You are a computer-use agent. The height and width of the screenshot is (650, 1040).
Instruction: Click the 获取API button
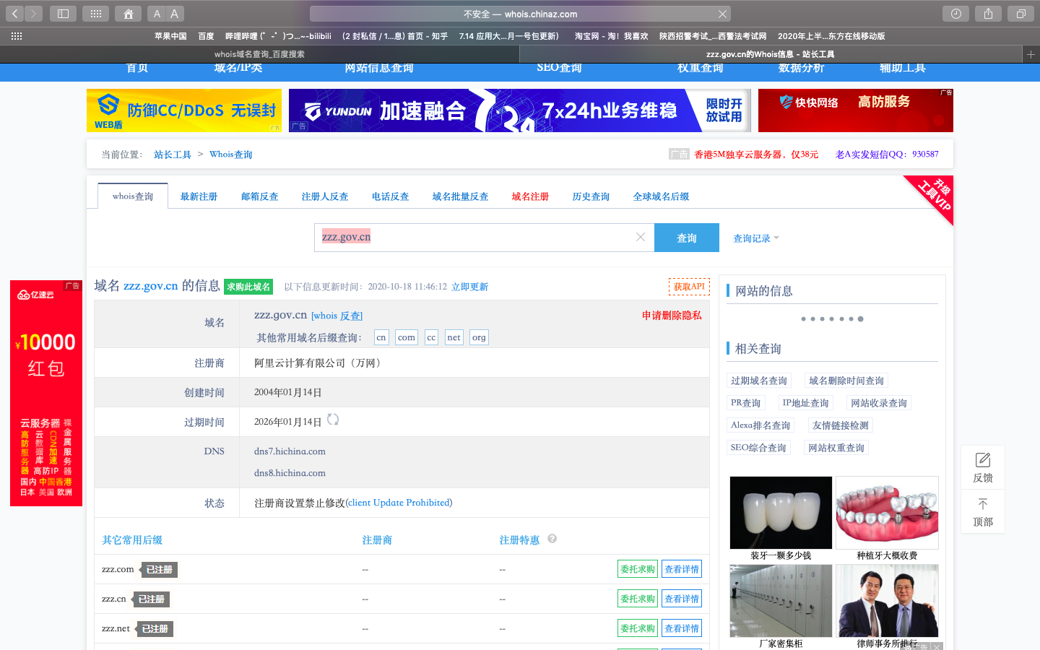coord(689,287)
